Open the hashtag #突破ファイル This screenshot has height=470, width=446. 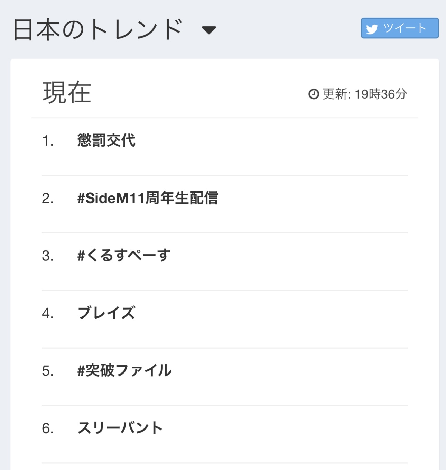(124, 370)
